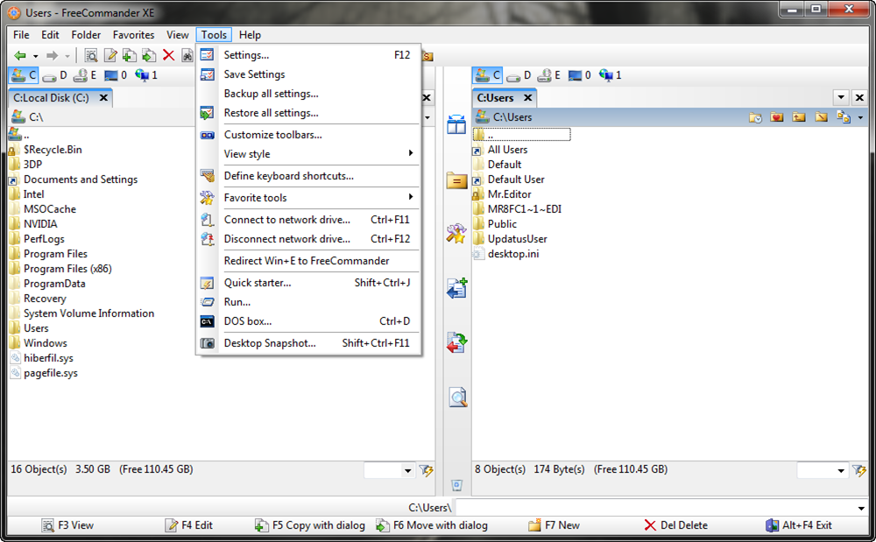The image size is (876, 542).
Task: Open Desktop drive 0 in left panel
Action: [116, 74]
